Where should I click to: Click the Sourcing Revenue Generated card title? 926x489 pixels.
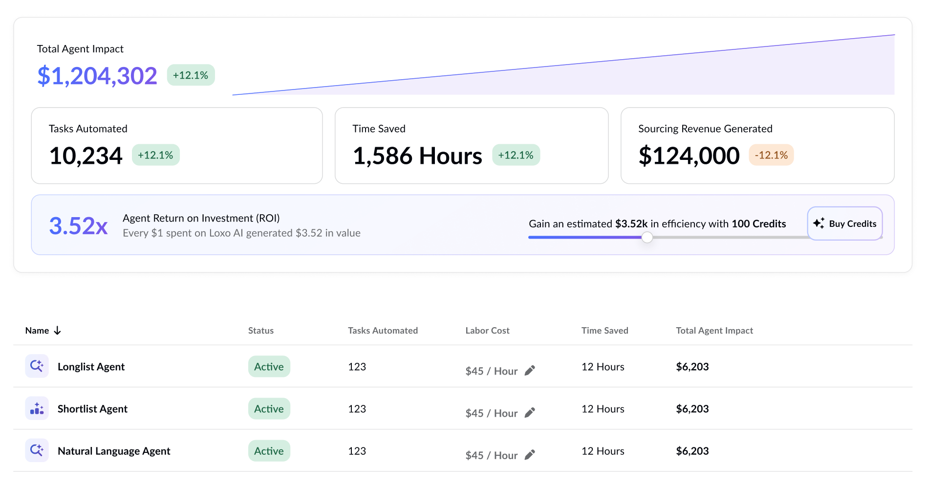[x=705, y=129]
